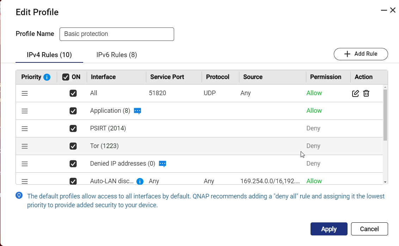Open Denied IP addresses comment icon

coord(162,164)
